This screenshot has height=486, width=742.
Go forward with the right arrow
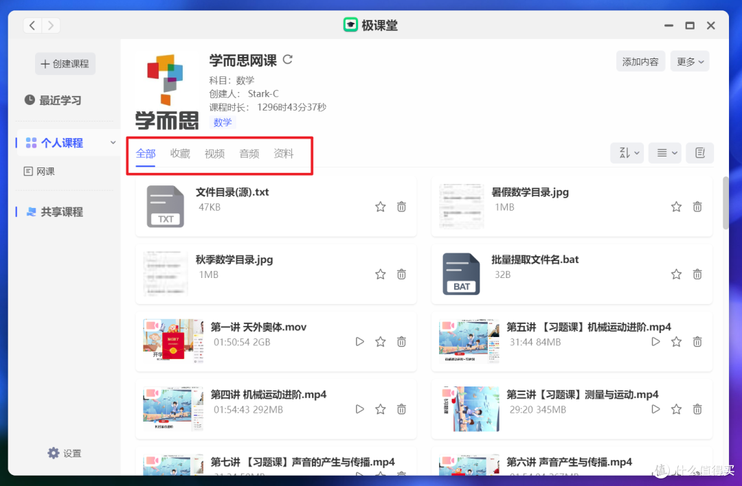51,25
